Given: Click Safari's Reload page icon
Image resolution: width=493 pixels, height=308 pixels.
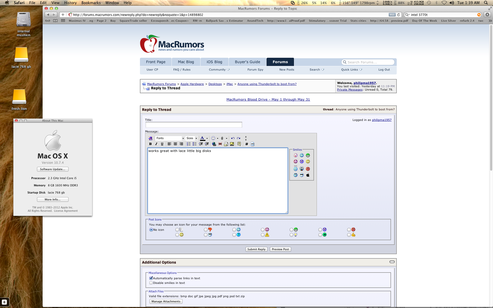Looking at the screenshot, I should point(399,15).
